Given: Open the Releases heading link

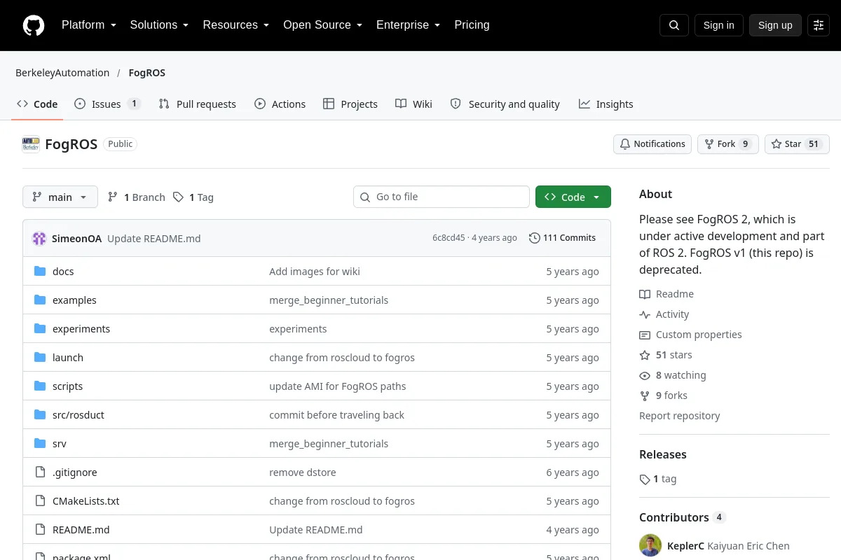Looking at the screenshot, I should click(x=663, y=454).
